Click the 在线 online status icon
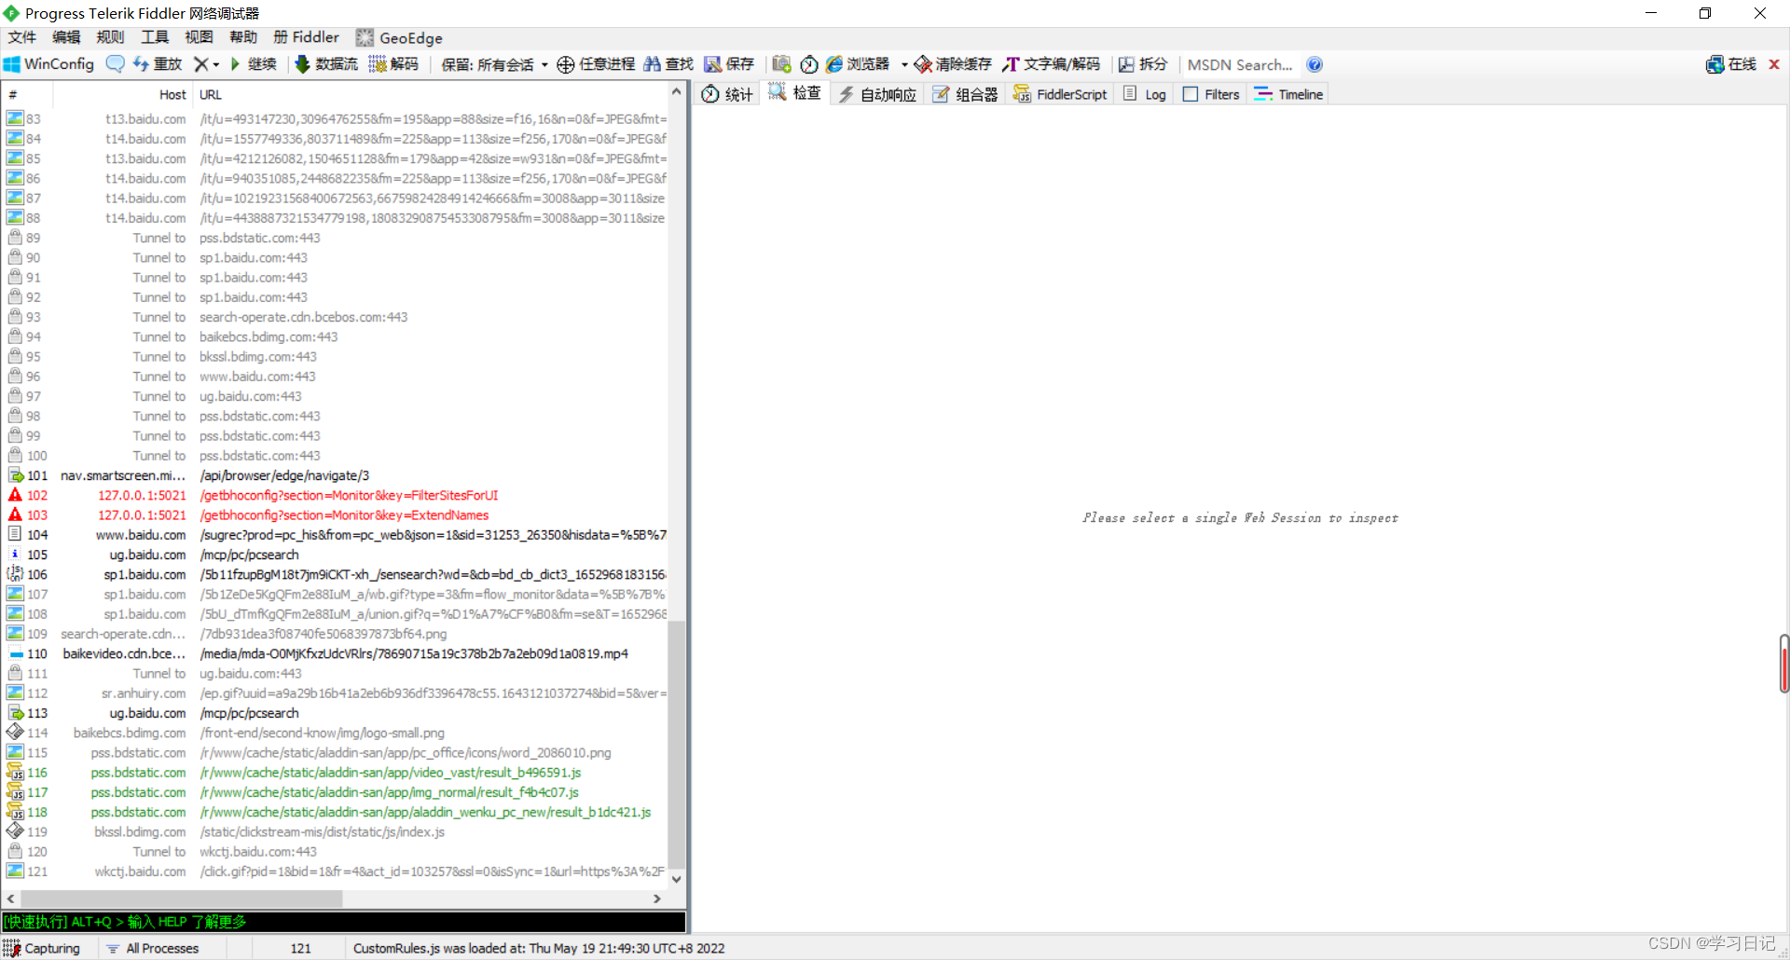This screenshot has width=1790, height=960. coord(1731,64)
